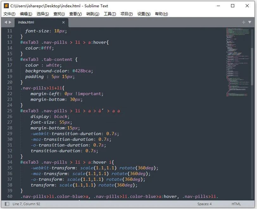The height and width of the screenshot is (209, 257).
Task: Minimize the Sublime Text window
Action: click(218, 6)
